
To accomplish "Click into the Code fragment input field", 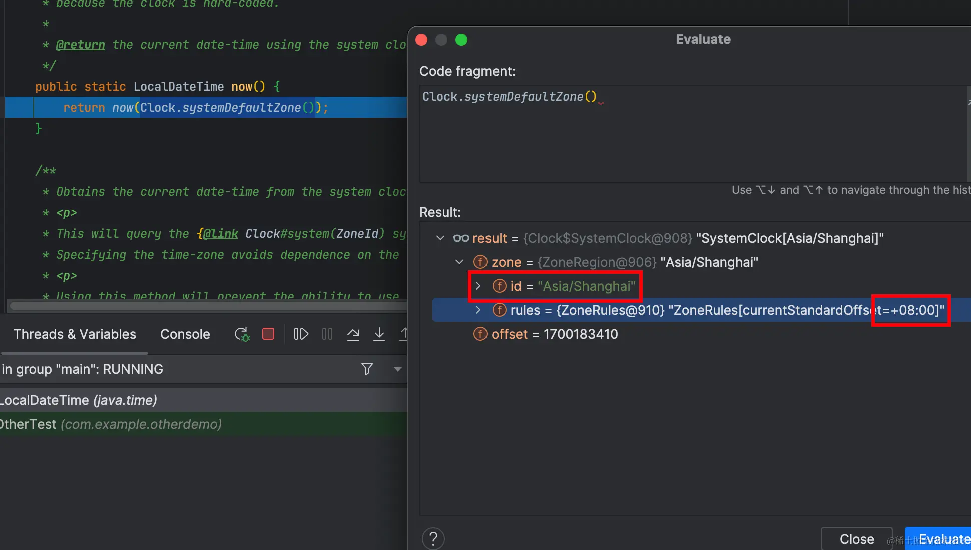I will tap(691, 135).
